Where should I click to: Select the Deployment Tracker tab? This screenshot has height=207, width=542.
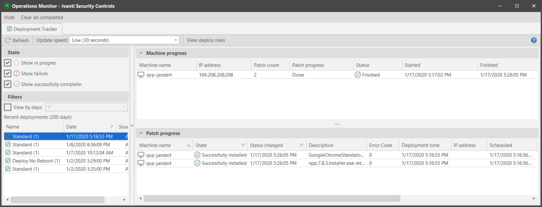tap(32, 29)
